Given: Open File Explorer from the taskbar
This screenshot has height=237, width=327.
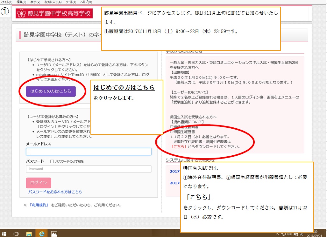Looking at the screenshot, I should (x=29, y=234).
